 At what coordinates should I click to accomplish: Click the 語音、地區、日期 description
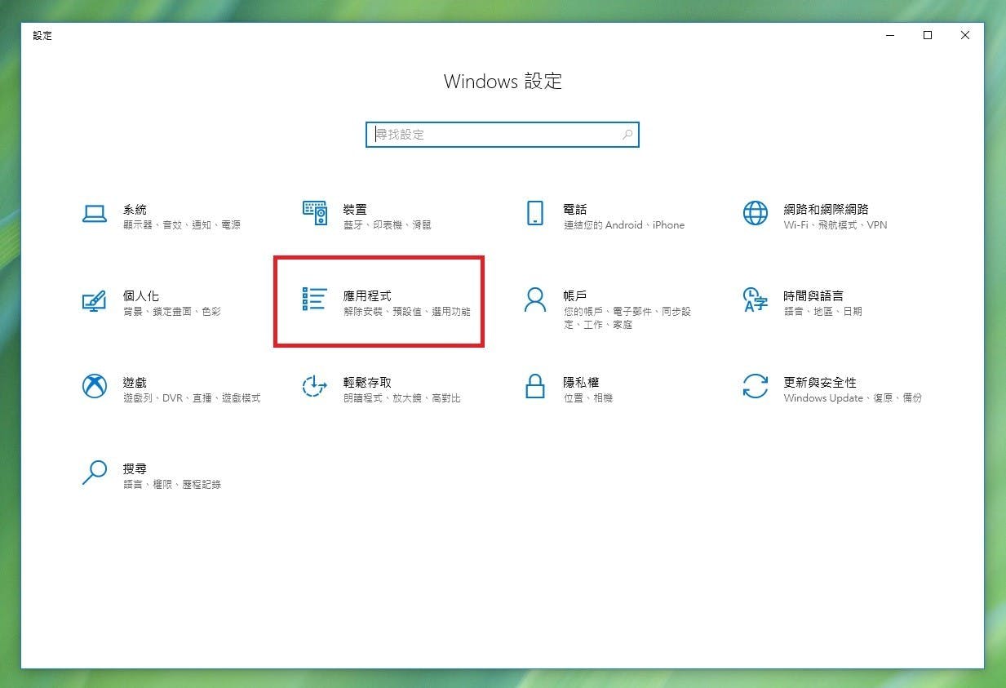pyautogui.click(x=823, y=312)
